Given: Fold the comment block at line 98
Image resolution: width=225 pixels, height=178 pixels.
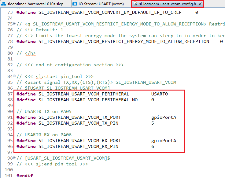Looking at the screenshot, I should pyautogui.click(x=14, y=158).
